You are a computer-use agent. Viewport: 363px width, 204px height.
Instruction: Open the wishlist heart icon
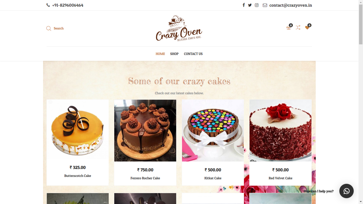click(x=307, y=28)
